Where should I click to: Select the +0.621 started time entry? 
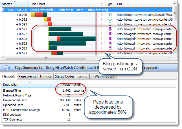click(21, 53)
